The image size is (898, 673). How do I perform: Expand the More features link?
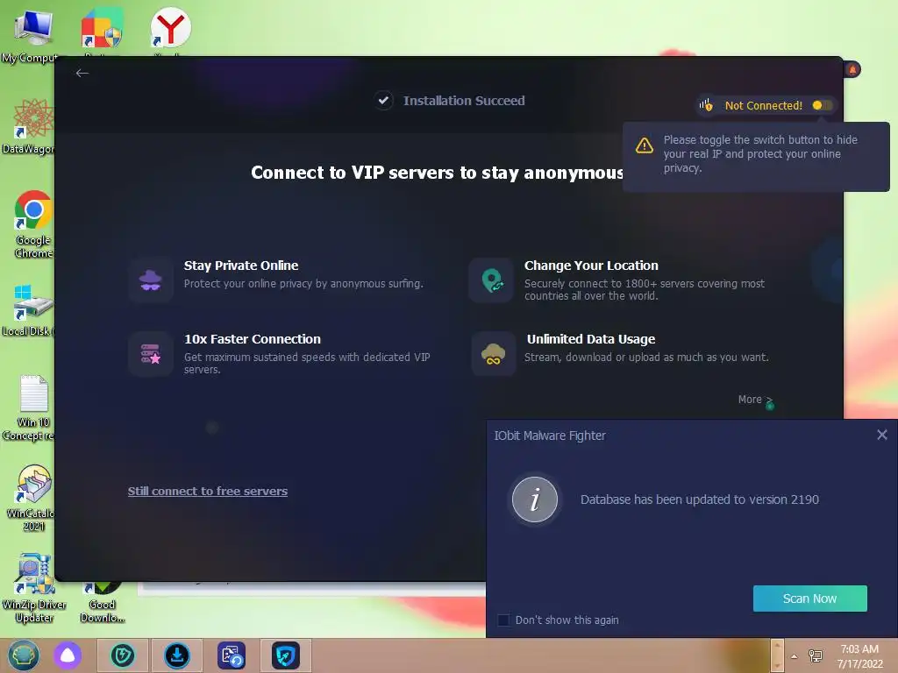coord(755,400)
